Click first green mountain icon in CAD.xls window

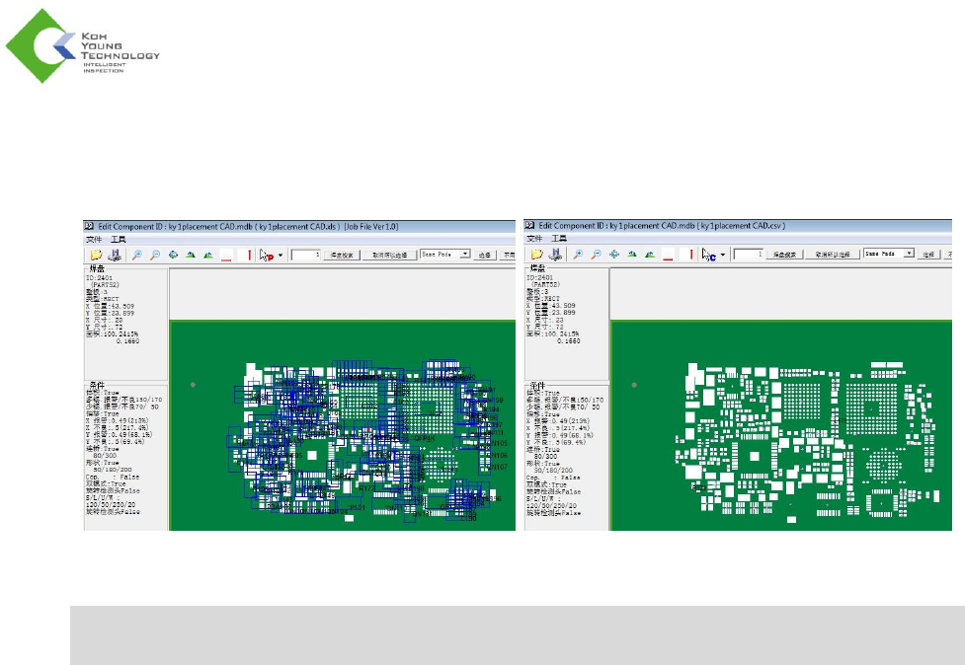[191, 255]
